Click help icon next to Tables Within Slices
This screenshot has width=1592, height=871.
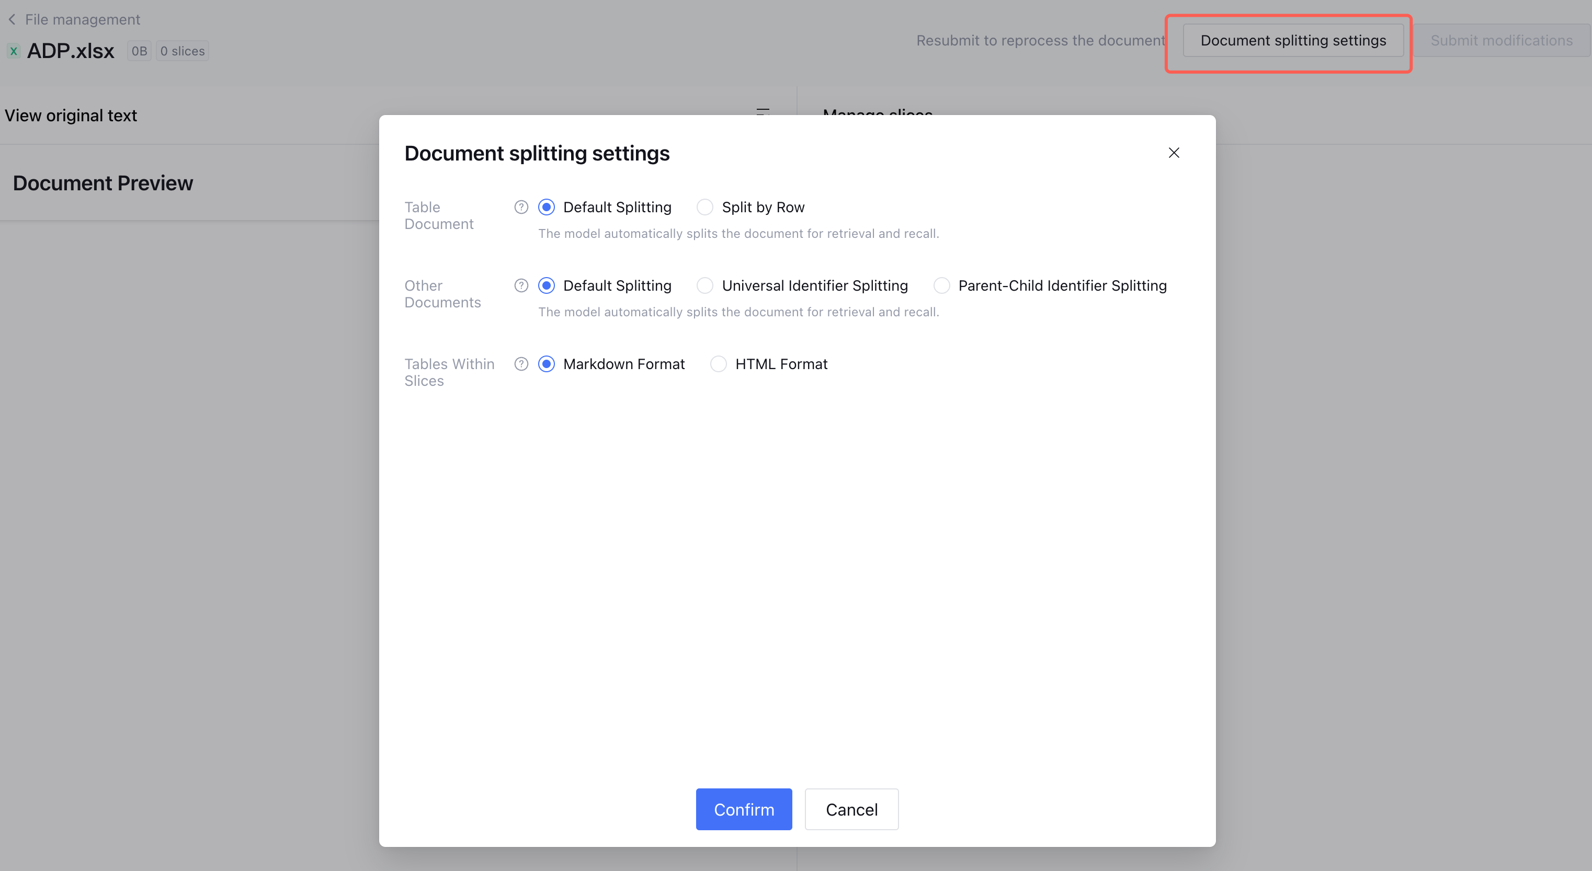521,364
